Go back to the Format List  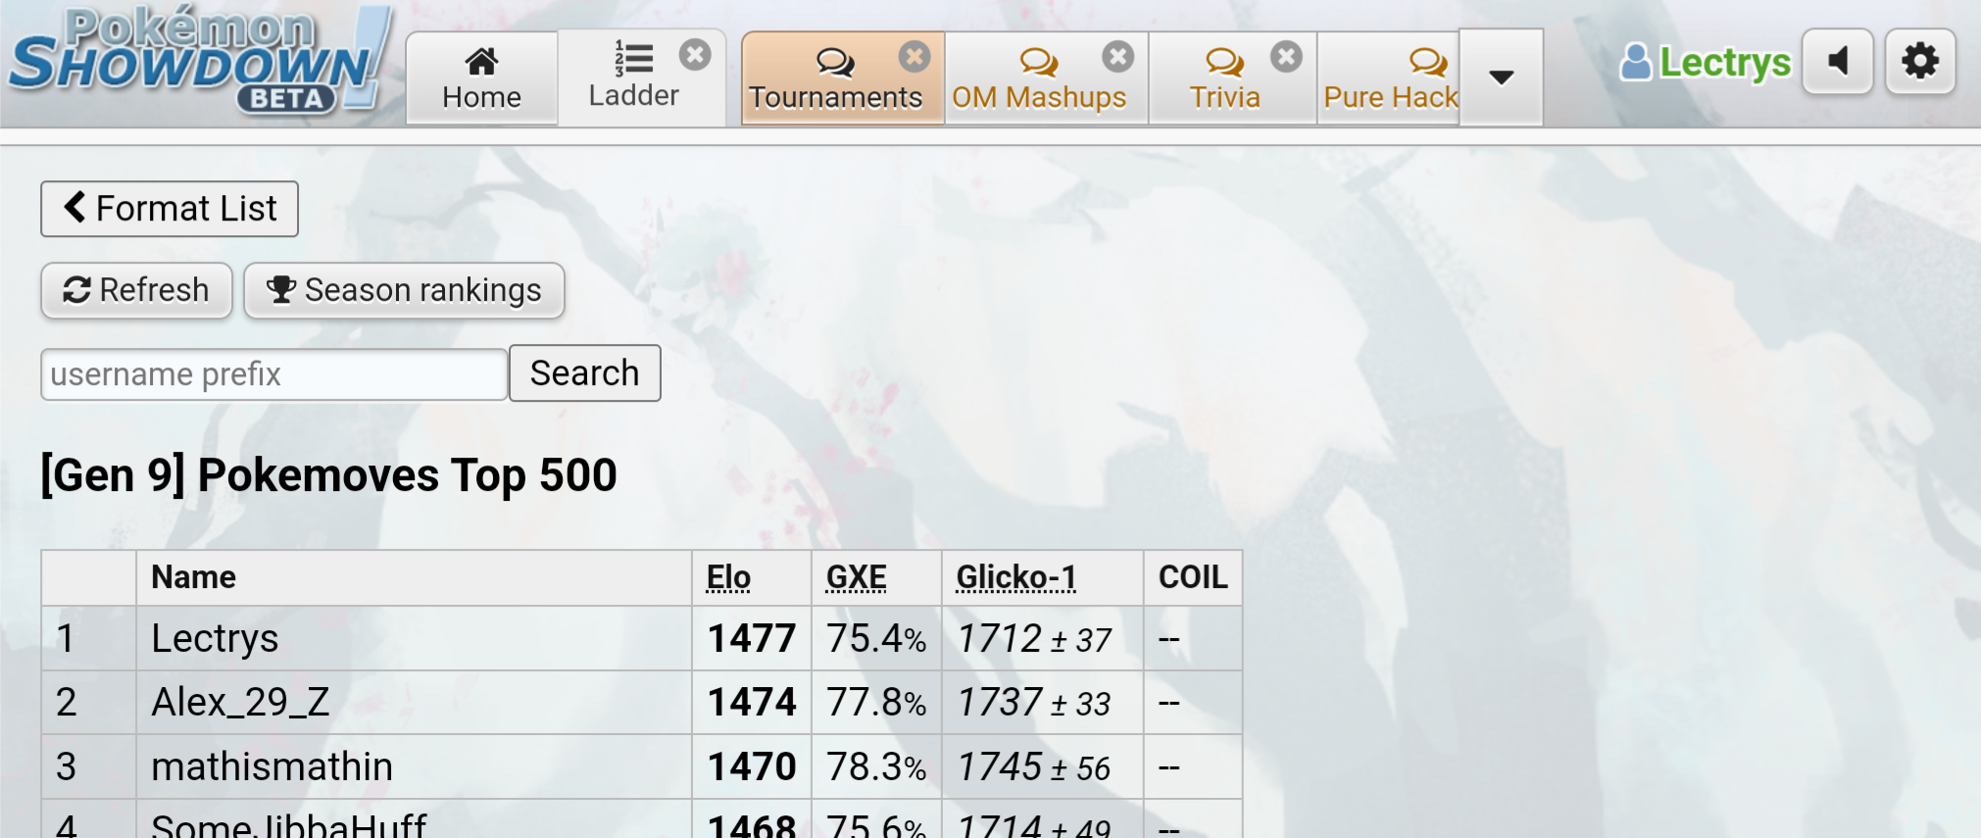(x=170, y=209)
